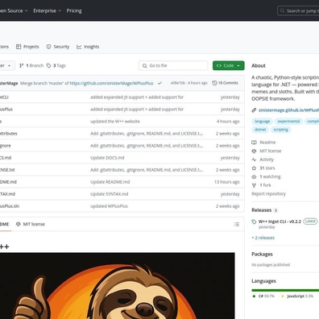This screenshot has height=319, width=319.
Task: Click the languages percentage bar
Action: (x=285, y=290)
